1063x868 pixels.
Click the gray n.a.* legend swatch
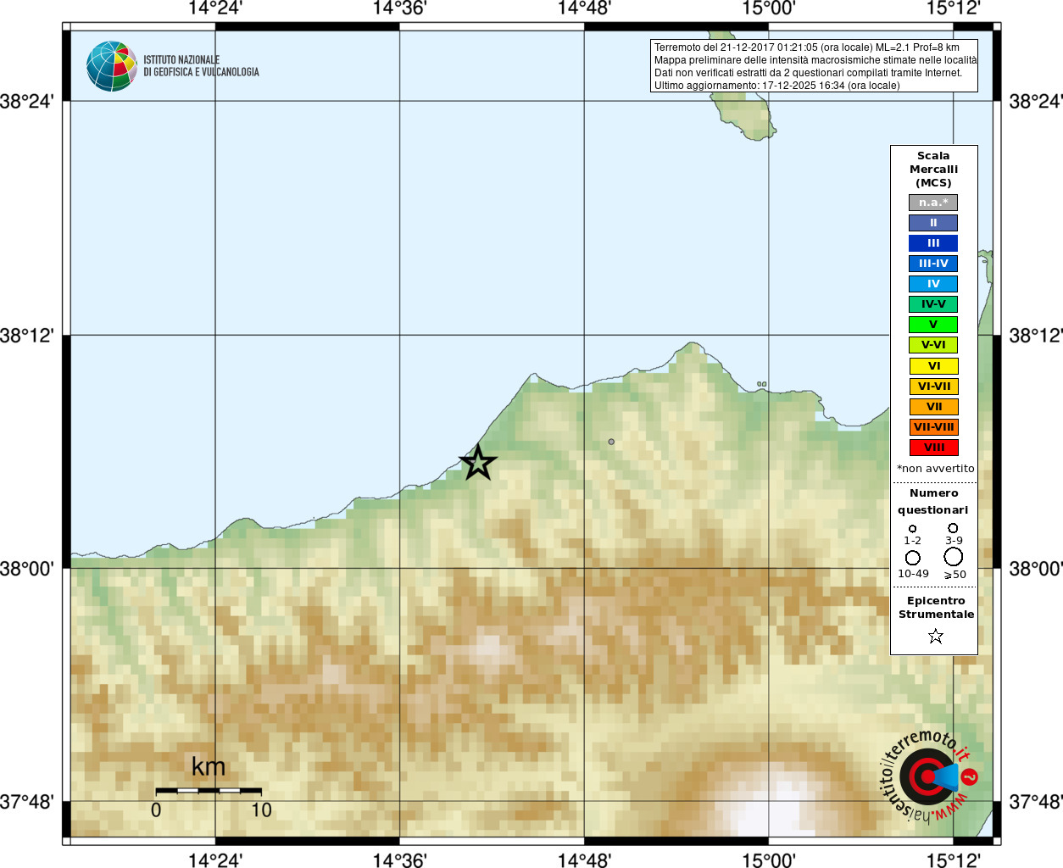pos(933,203)
